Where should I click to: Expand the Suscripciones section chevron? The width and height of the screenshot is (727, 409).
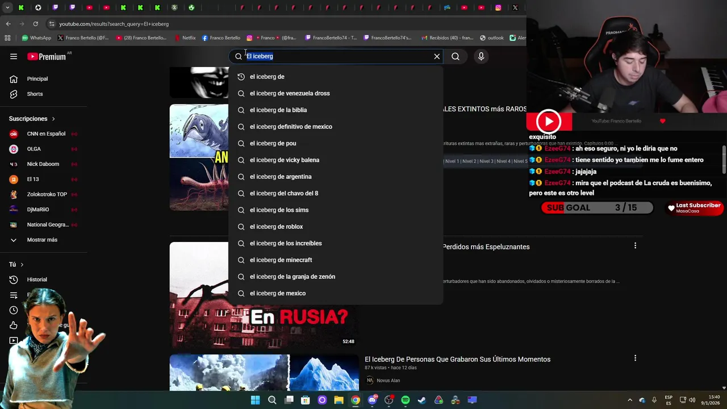coord(53,119)
